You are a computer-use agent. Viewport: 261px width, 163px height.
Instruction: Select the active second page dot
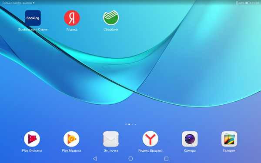(x=129, y=124)
